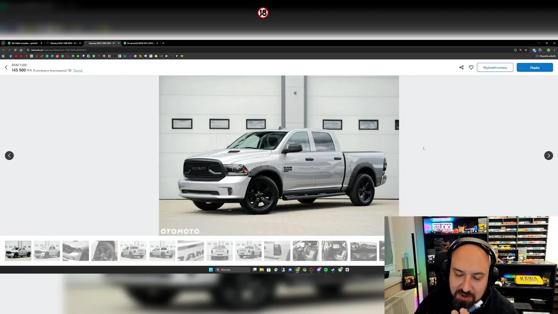Click the Wyszukaj taskbar search box
This screenshot has width=558, height=314.
(233, 270)
